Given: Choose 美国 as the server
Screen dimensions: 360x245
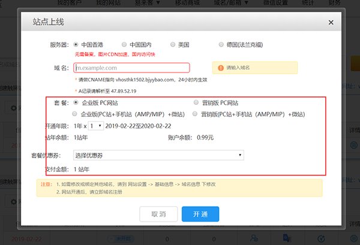Looking at the screenshot, I should coord(173,44).
